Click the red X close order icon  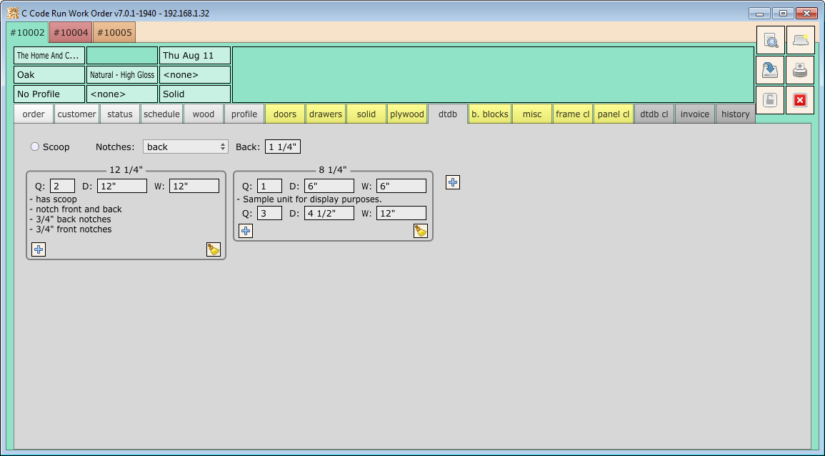[x=800, y=100]
